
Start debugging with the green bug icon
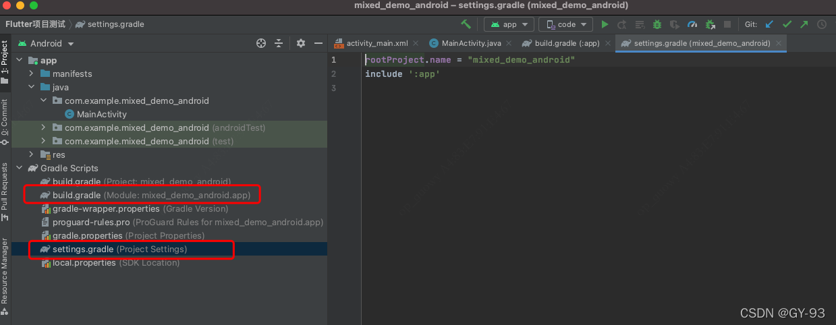[x=657, y=24]
